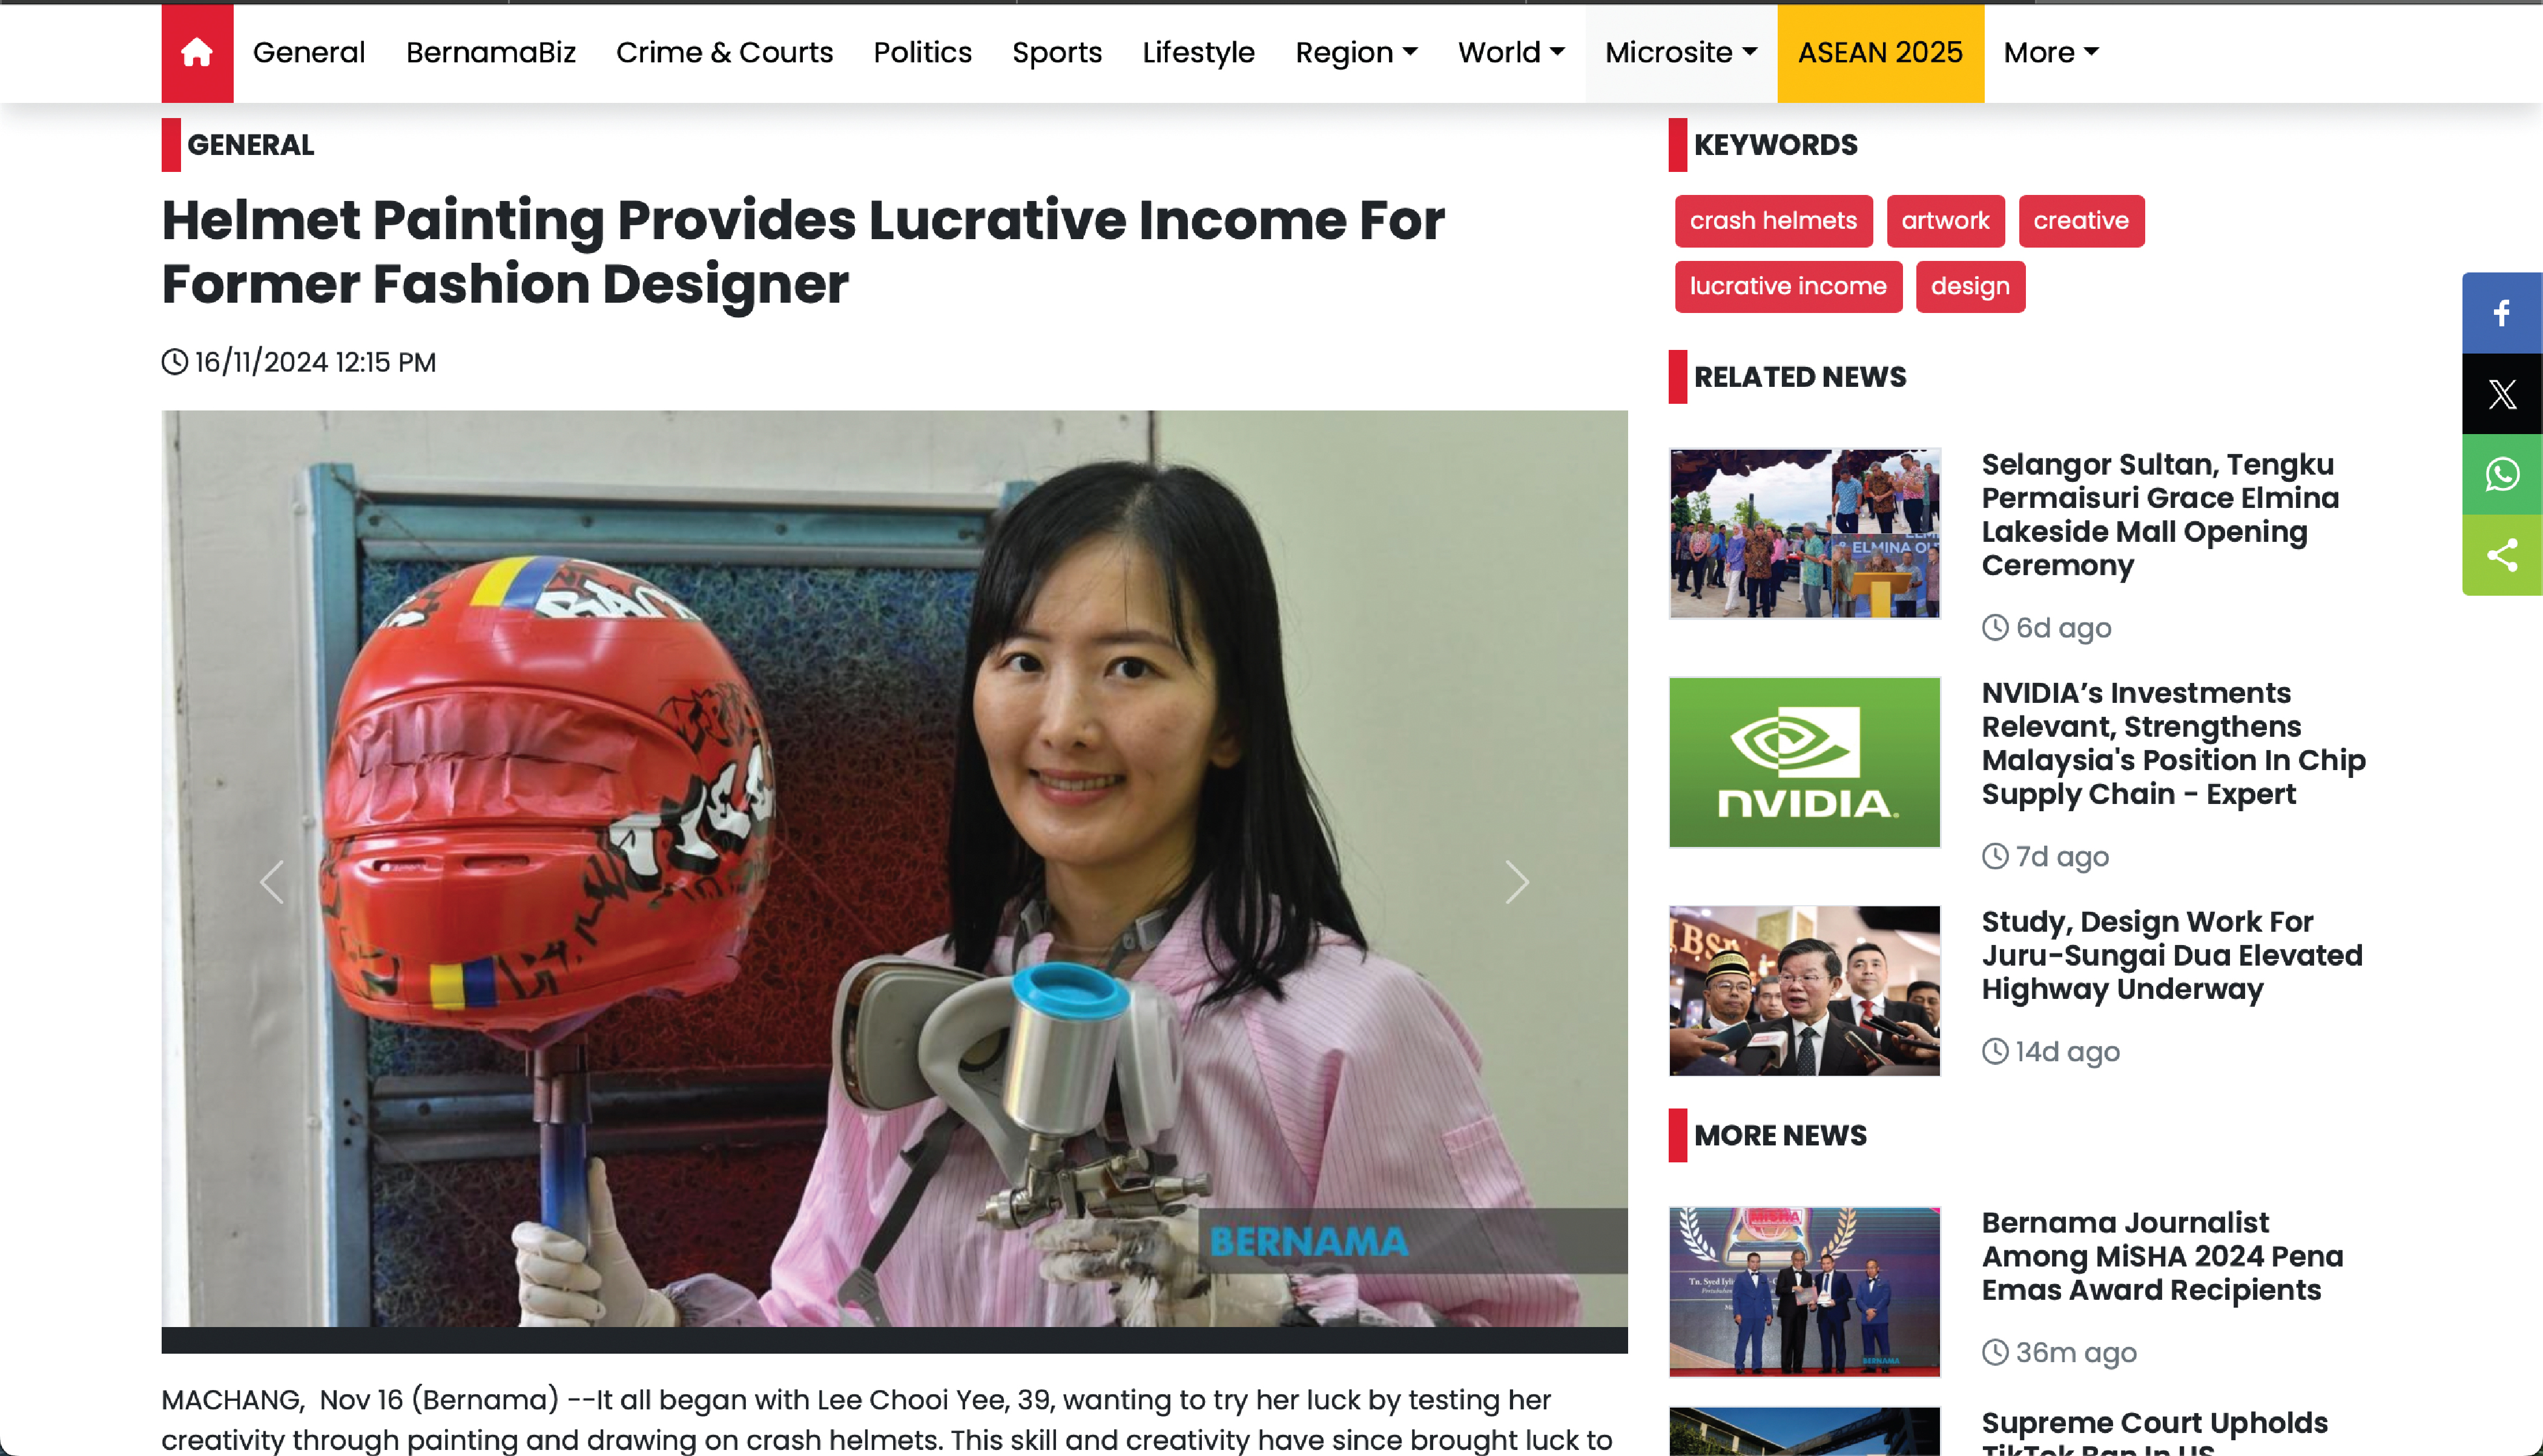Open the green share options icon
The image size is (2543, 1456).
(2502, 556)
